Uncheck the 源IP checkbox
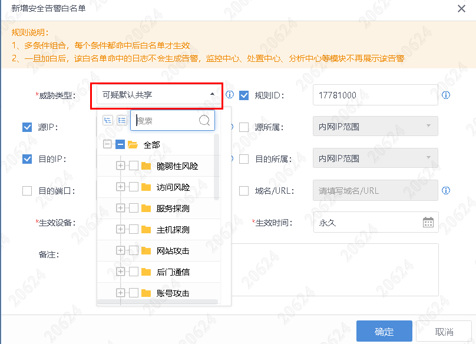 click(27, 127)
